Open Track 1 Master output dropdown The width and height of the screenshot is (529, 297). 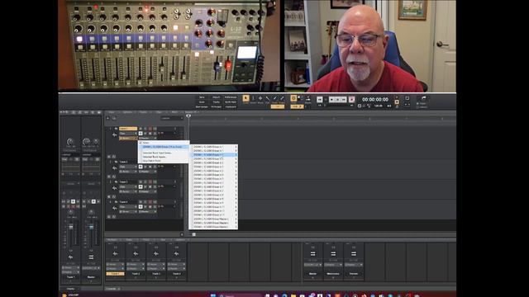147,138
